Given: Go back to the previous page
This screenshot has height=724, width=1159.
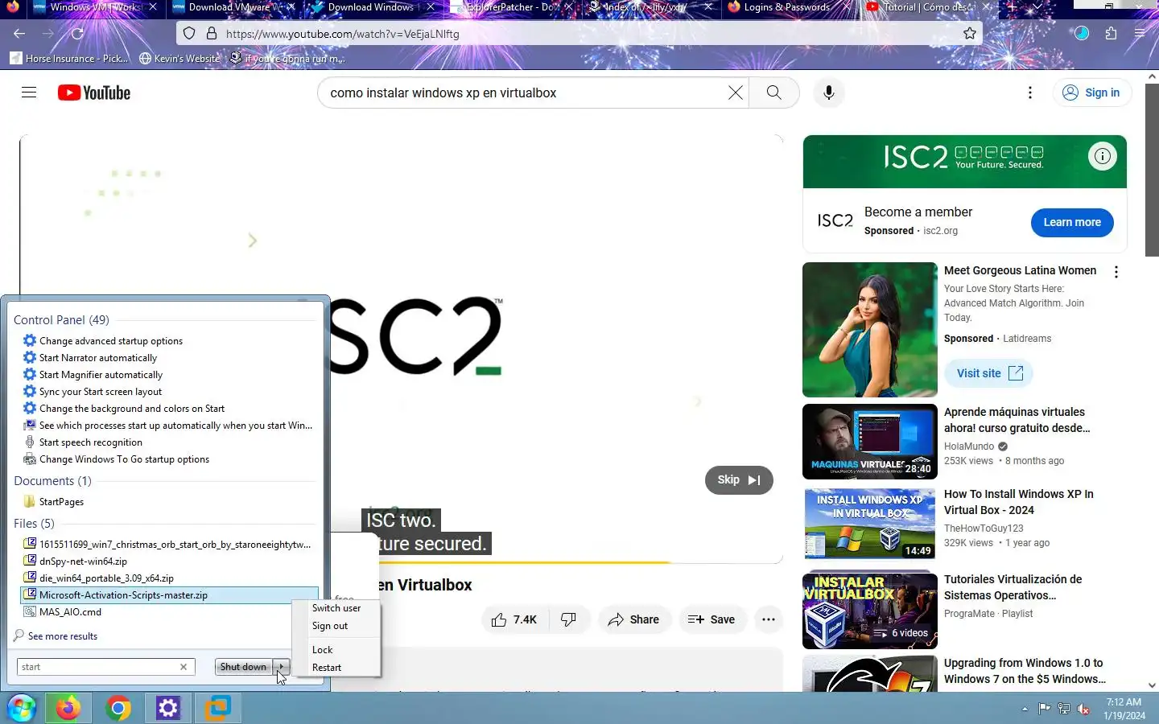Looking at the screenshot, I should 19,34.
